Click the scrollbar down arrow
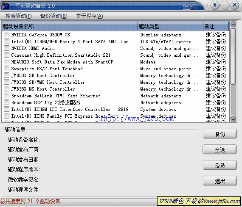 [x=233, y=119]
